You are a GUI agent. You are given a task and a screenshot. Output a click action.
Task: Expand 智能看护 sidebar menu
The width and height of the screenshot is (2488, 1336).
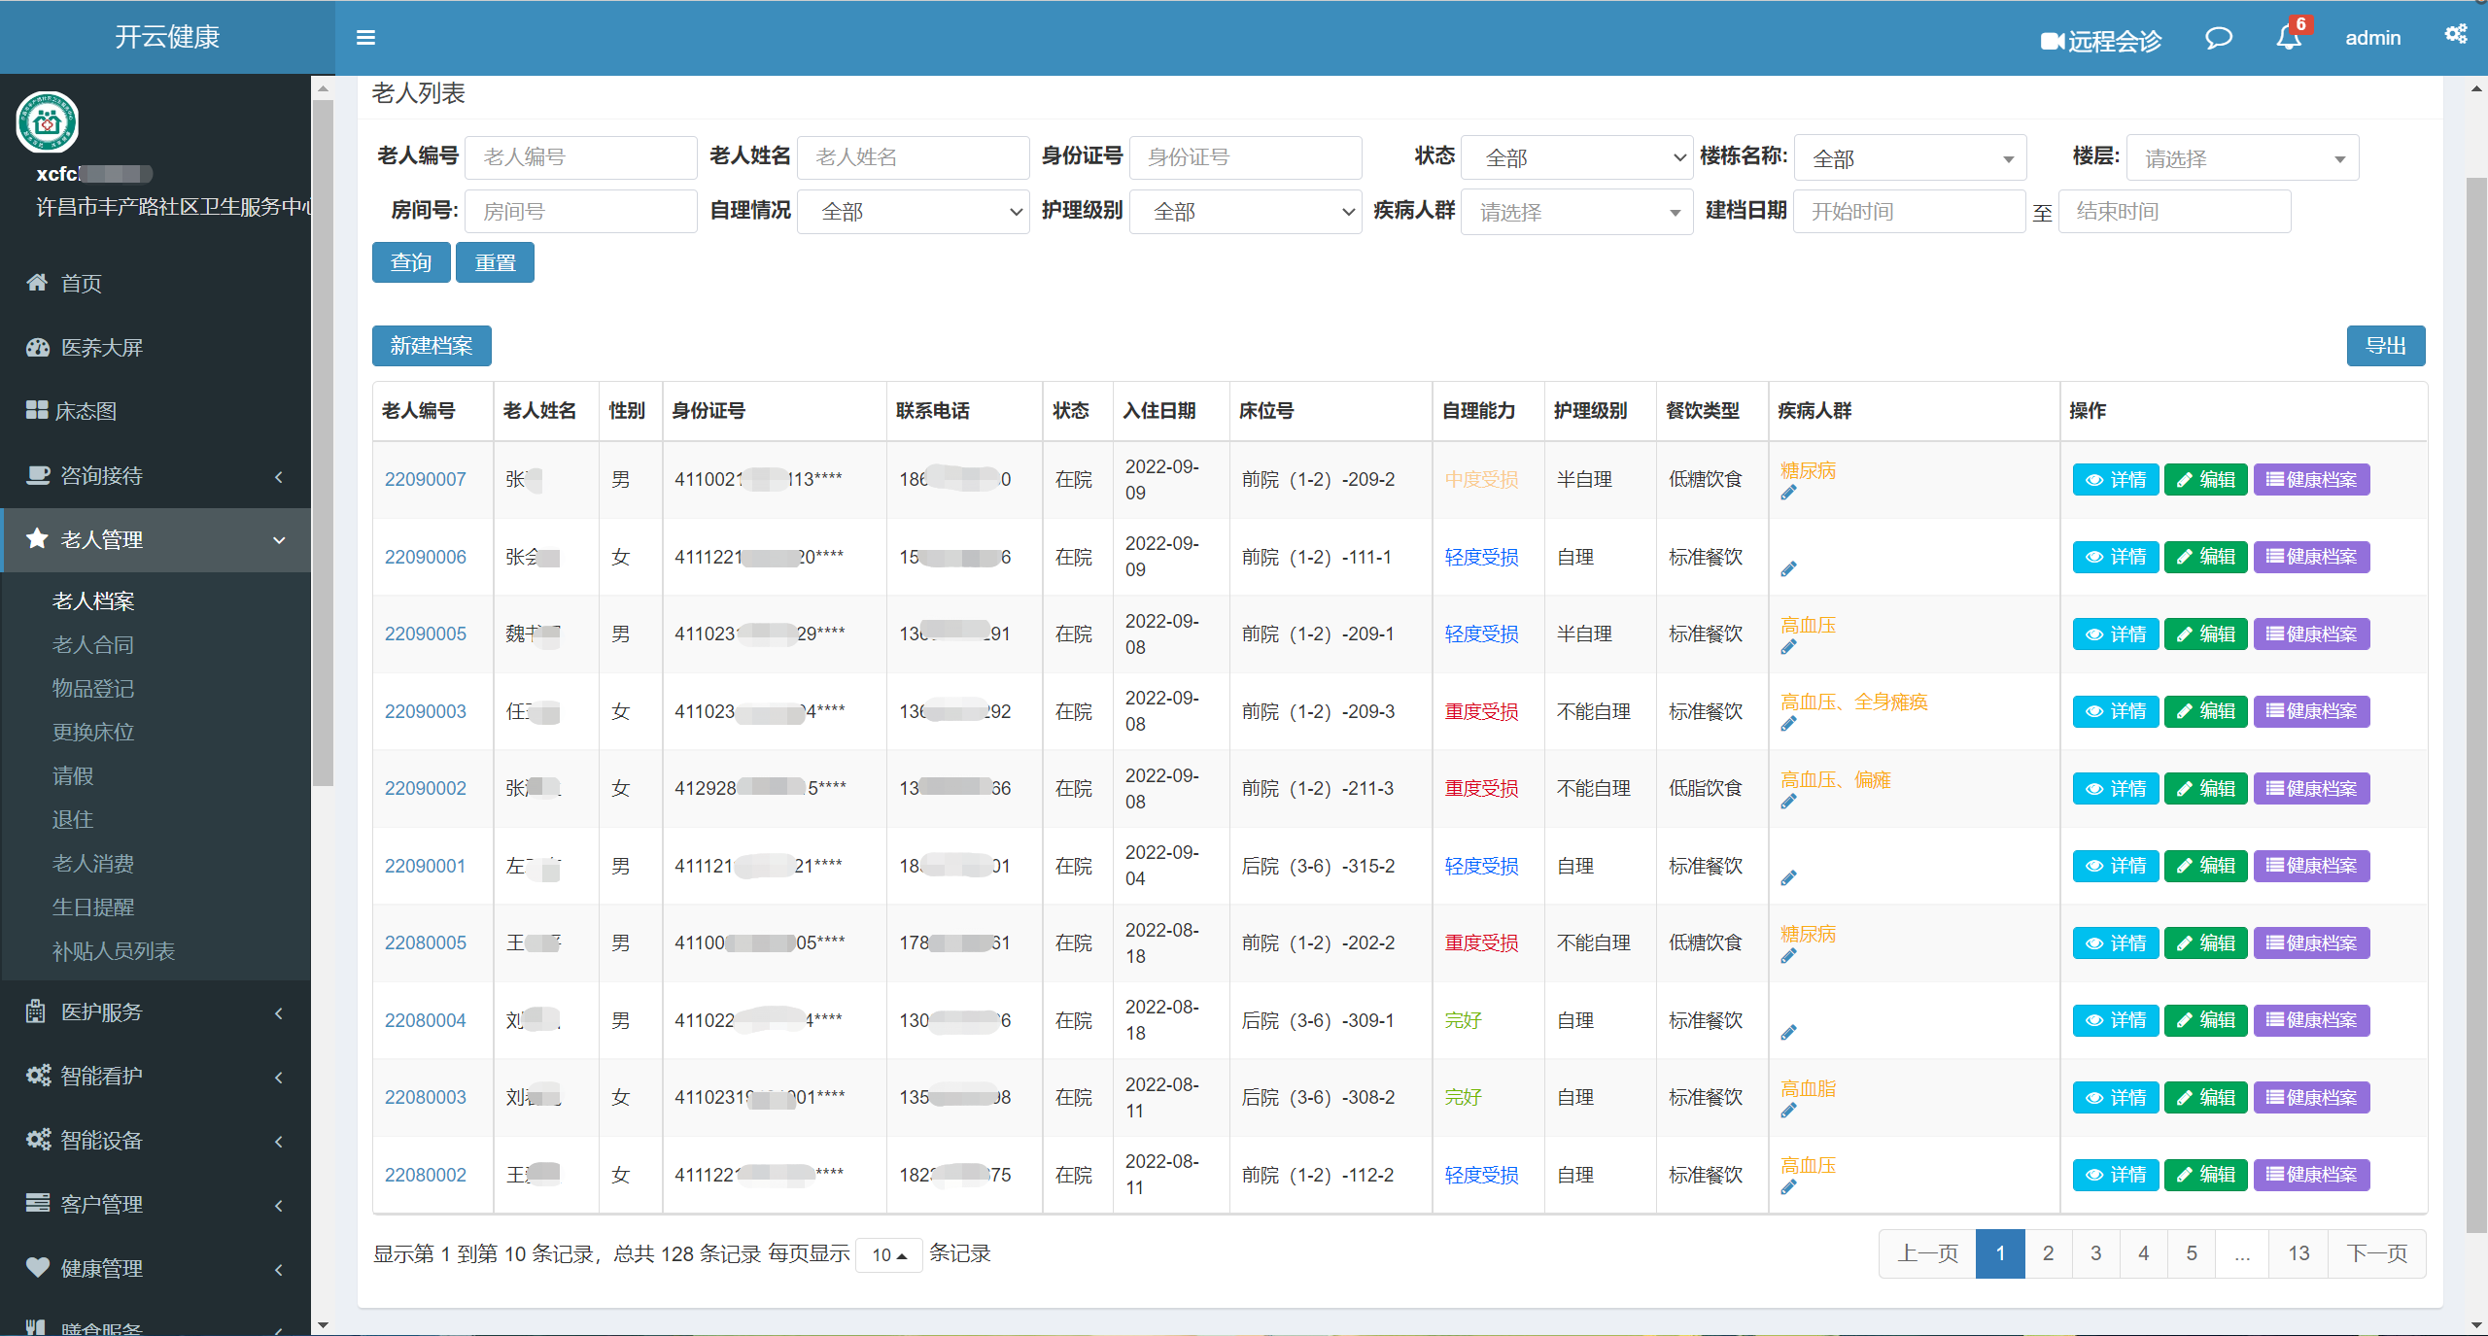[155, 1076]
